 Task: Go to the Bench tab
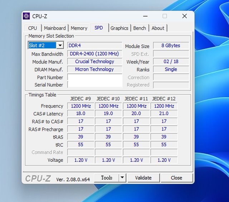[140, 28]
